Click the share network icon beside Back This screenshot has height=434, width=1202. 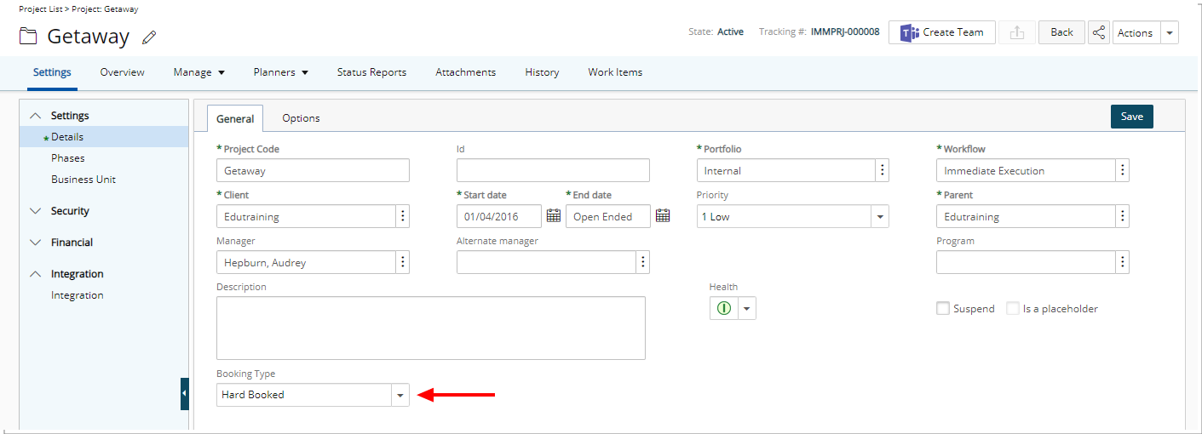click(1099, 32)
